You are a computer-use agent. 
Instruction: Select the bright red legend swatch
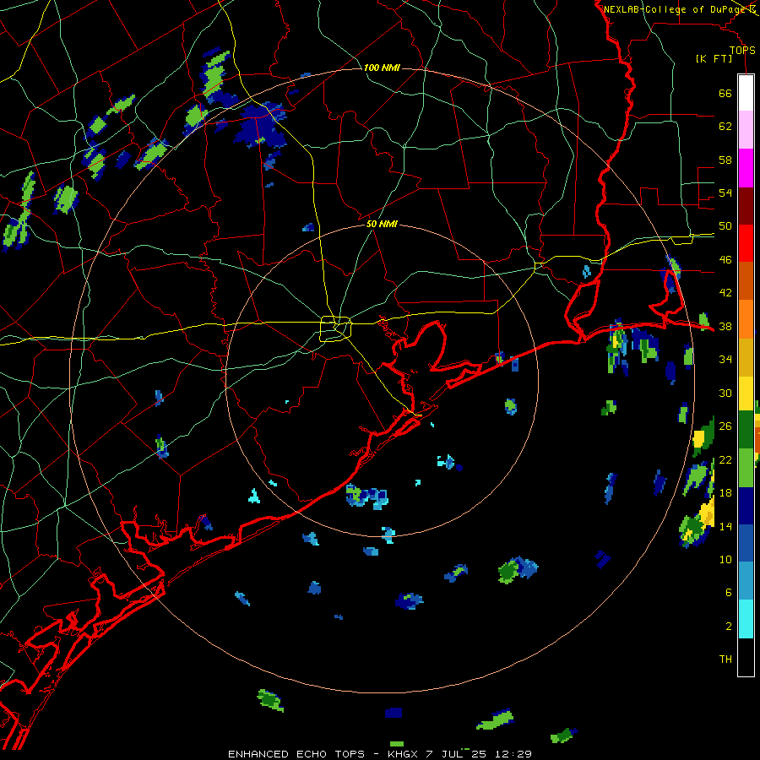[746, 243]
